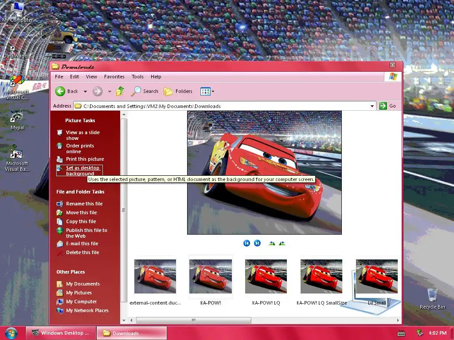
Task: Choose Order prints online
Action: click(x=80, y=148)
